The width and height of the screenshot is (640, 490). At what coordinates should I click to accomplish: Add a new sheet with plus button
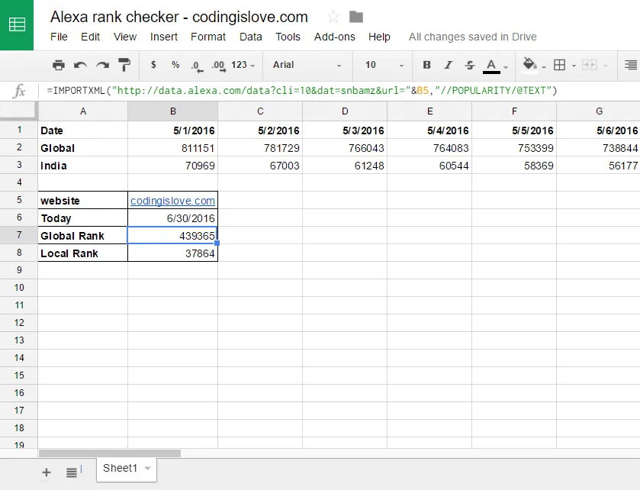click(47, 472)
